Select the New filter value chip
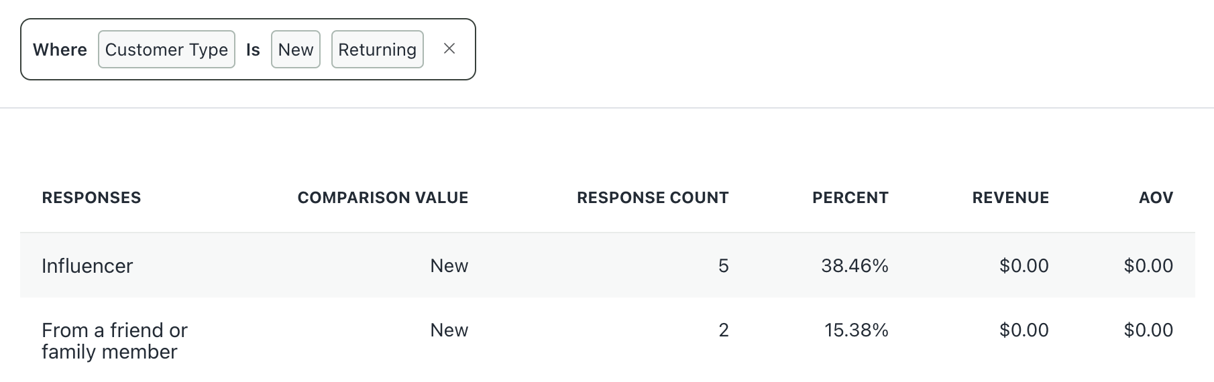This screenshot has height=382, width=1214. coord(296,50)
